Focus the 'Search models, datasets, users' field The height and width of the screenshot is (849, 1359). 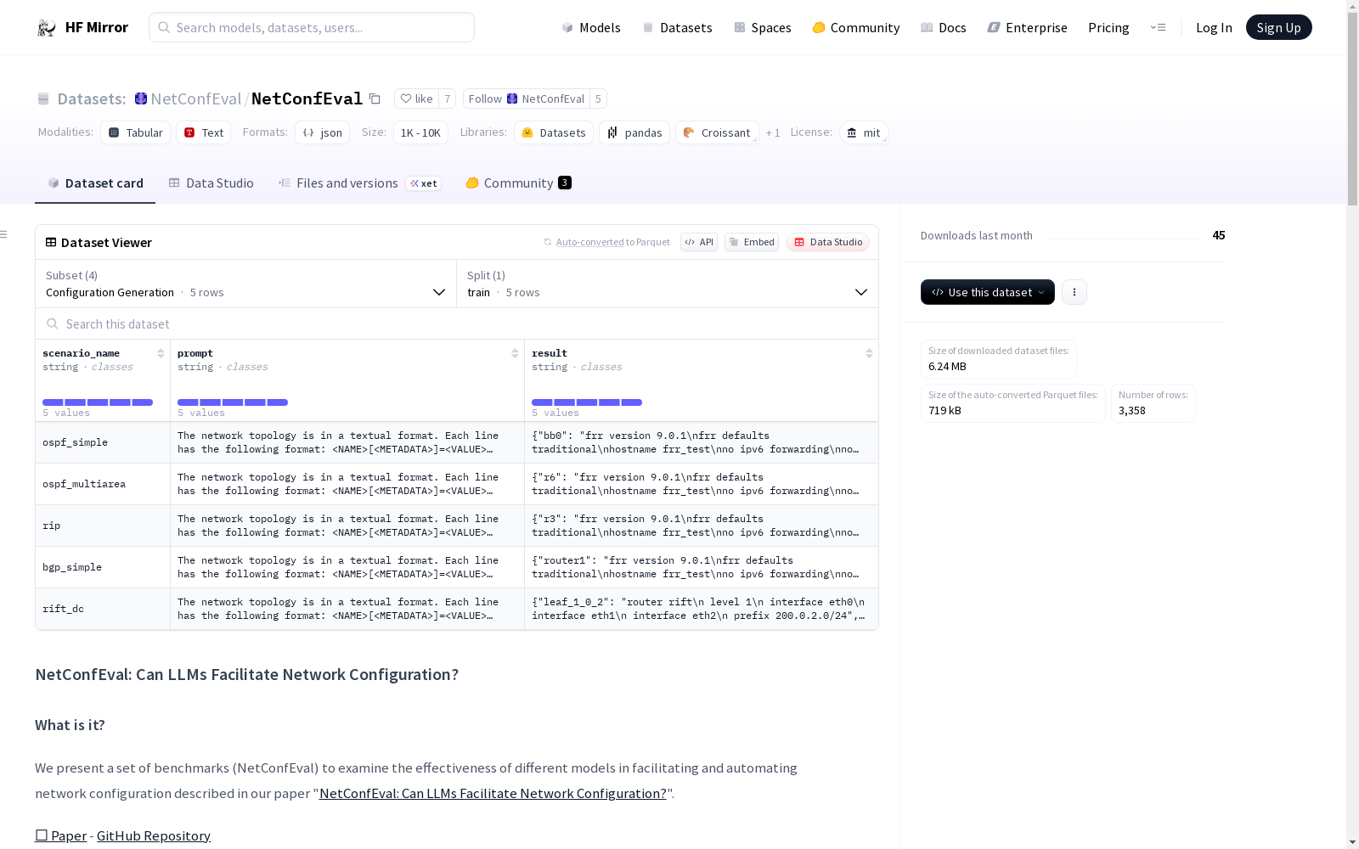[x=312, y=27]
